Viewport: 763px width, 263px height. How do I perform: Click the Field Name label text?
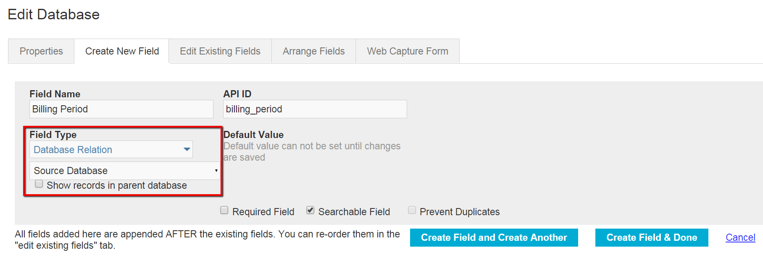click(55, 94)
